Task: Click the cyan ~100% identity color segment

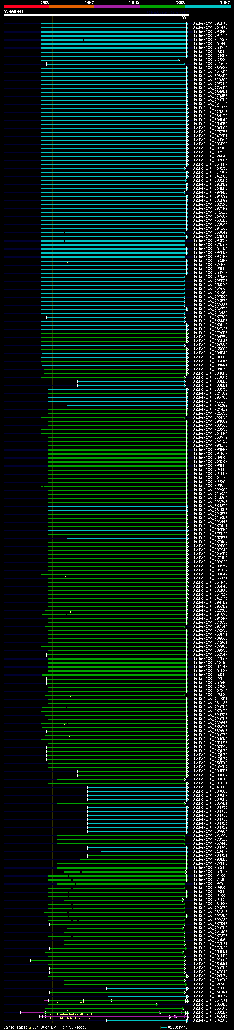Action: tap(208, 7)
